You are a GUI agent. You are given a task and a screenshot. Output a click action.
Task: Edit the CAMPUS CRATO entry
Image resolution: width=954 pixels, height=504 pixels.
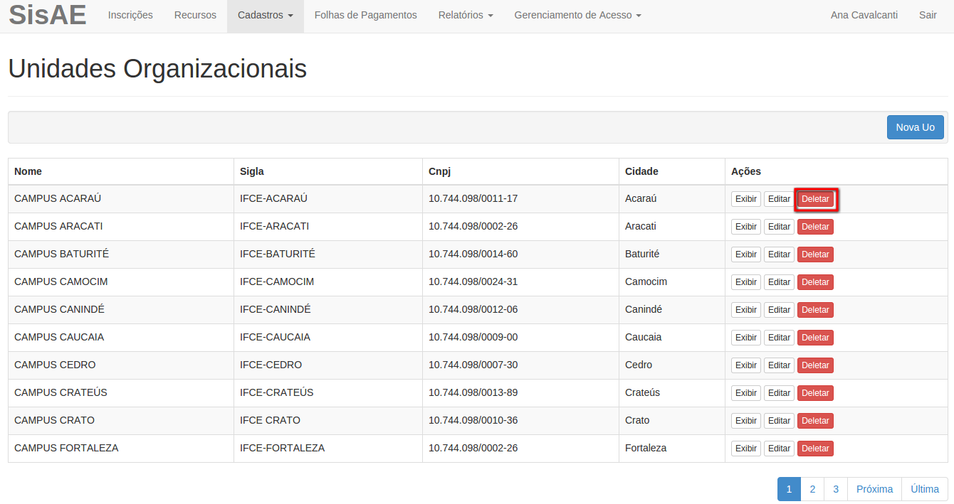[780, 421]
